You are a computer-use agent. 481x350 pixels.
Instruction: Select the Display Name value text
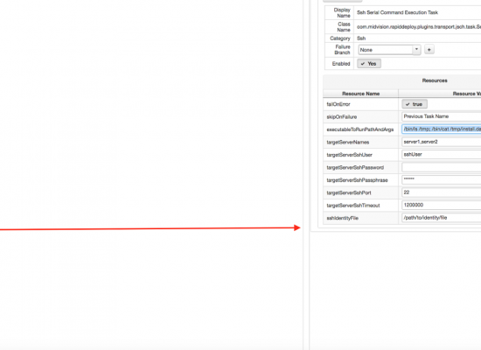click(397, 12)
